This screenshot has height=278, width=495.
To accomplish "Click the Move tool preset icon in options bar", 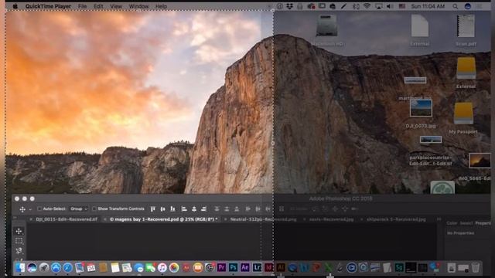I will (x=22, y=209).
